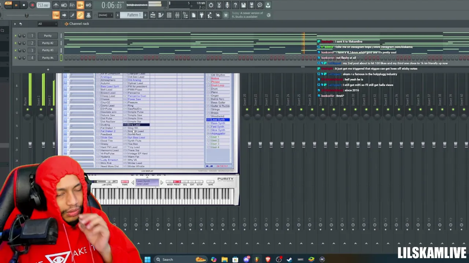Open the Pattern 1 selector

click(x=132, y=15)
